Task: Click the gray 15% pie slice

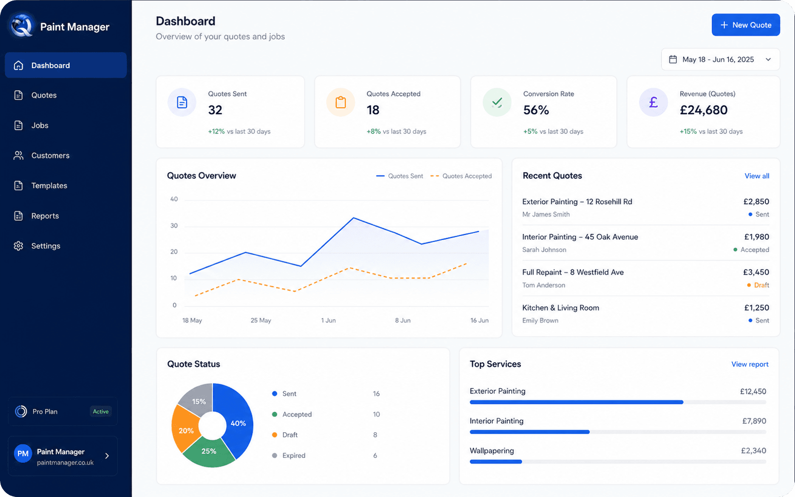Action: pos(199,401)
